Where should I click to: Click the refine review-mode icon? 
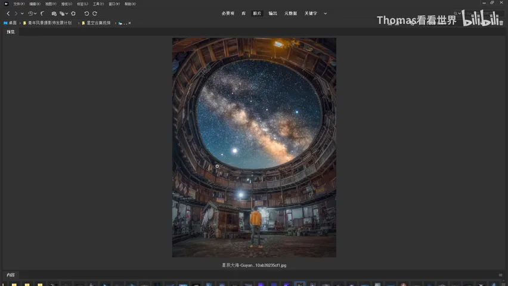pos(61,14)
